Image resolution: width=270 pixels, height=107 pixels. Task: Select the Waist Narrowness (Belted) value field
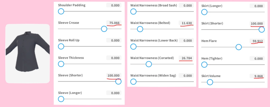click(x=186, y=23)
